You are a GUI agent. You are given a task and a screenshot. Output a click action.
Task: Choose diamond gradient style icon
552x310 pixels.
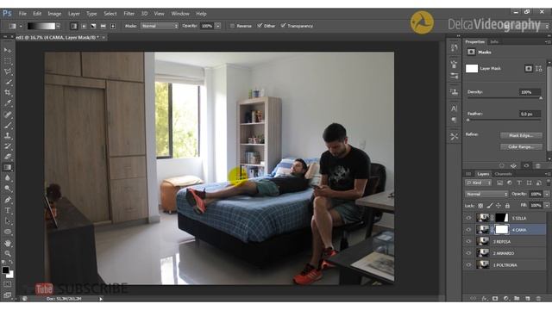(113, 26)
